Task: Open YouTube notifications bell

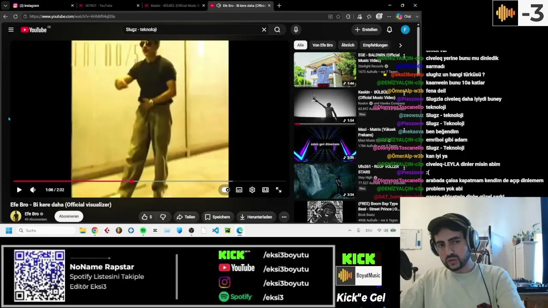Action: (x=390, y=30)
